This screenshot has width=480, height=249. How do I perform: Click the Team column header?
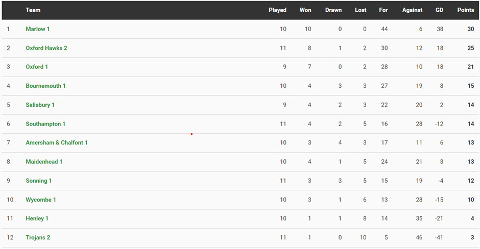33,10
